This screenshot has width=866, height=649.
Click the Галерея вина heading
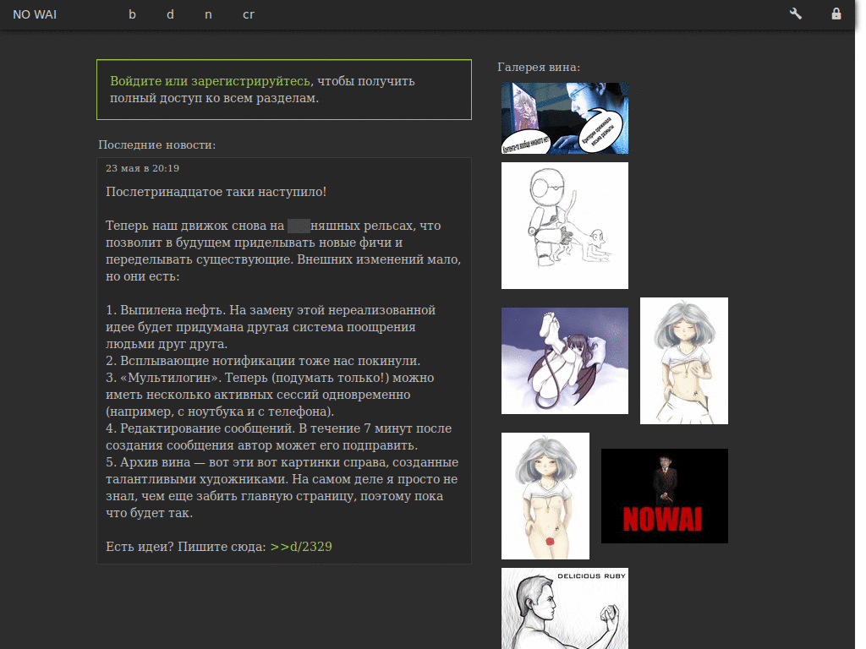[x=539, y=68]
